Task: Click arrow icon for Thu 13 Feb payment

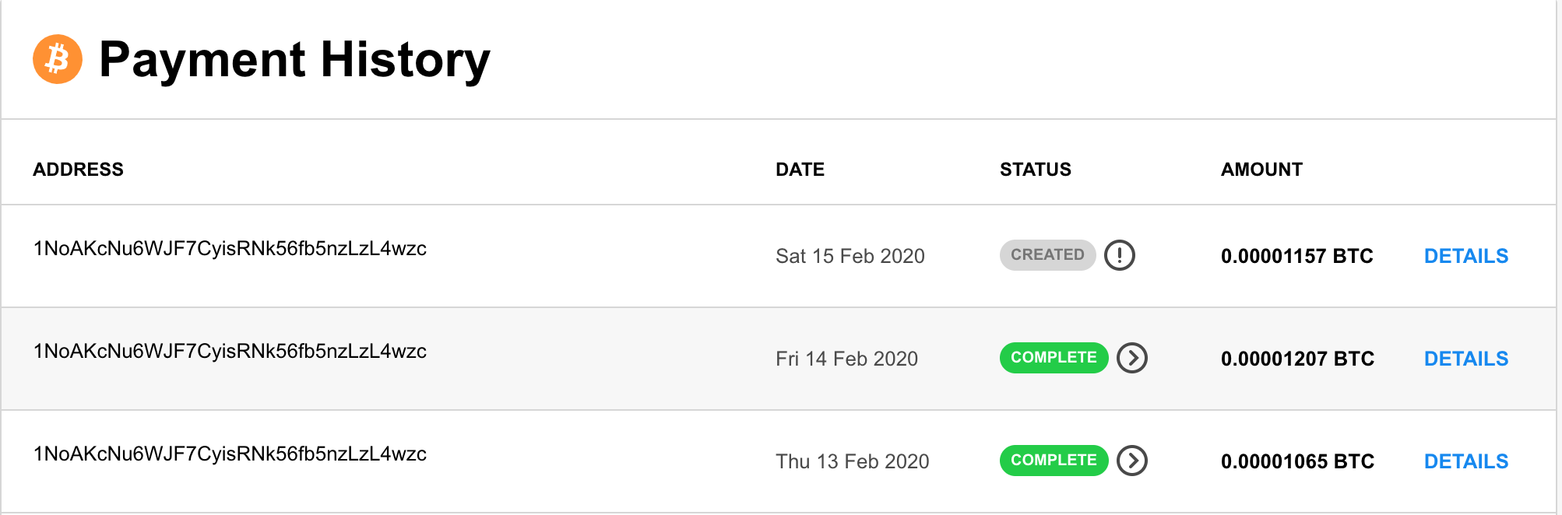Action: click(1132, 461)
